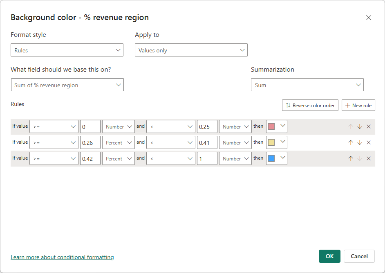The height and width of the screenshot is (273, 385).
Task: Open the blue color picker on third rule
Action: [x=276, y=158]
